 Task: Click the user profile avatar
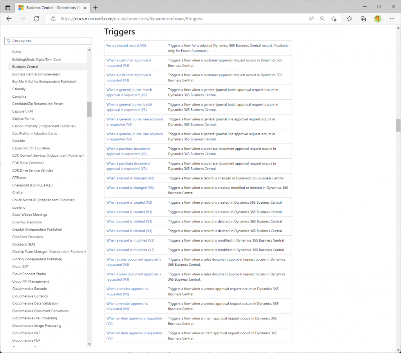[378, 19]
